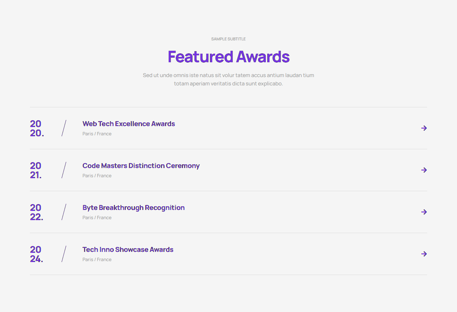Open the Web Tech Excellence Awards title
Viewport: 457px width, 312px height.
128,124
